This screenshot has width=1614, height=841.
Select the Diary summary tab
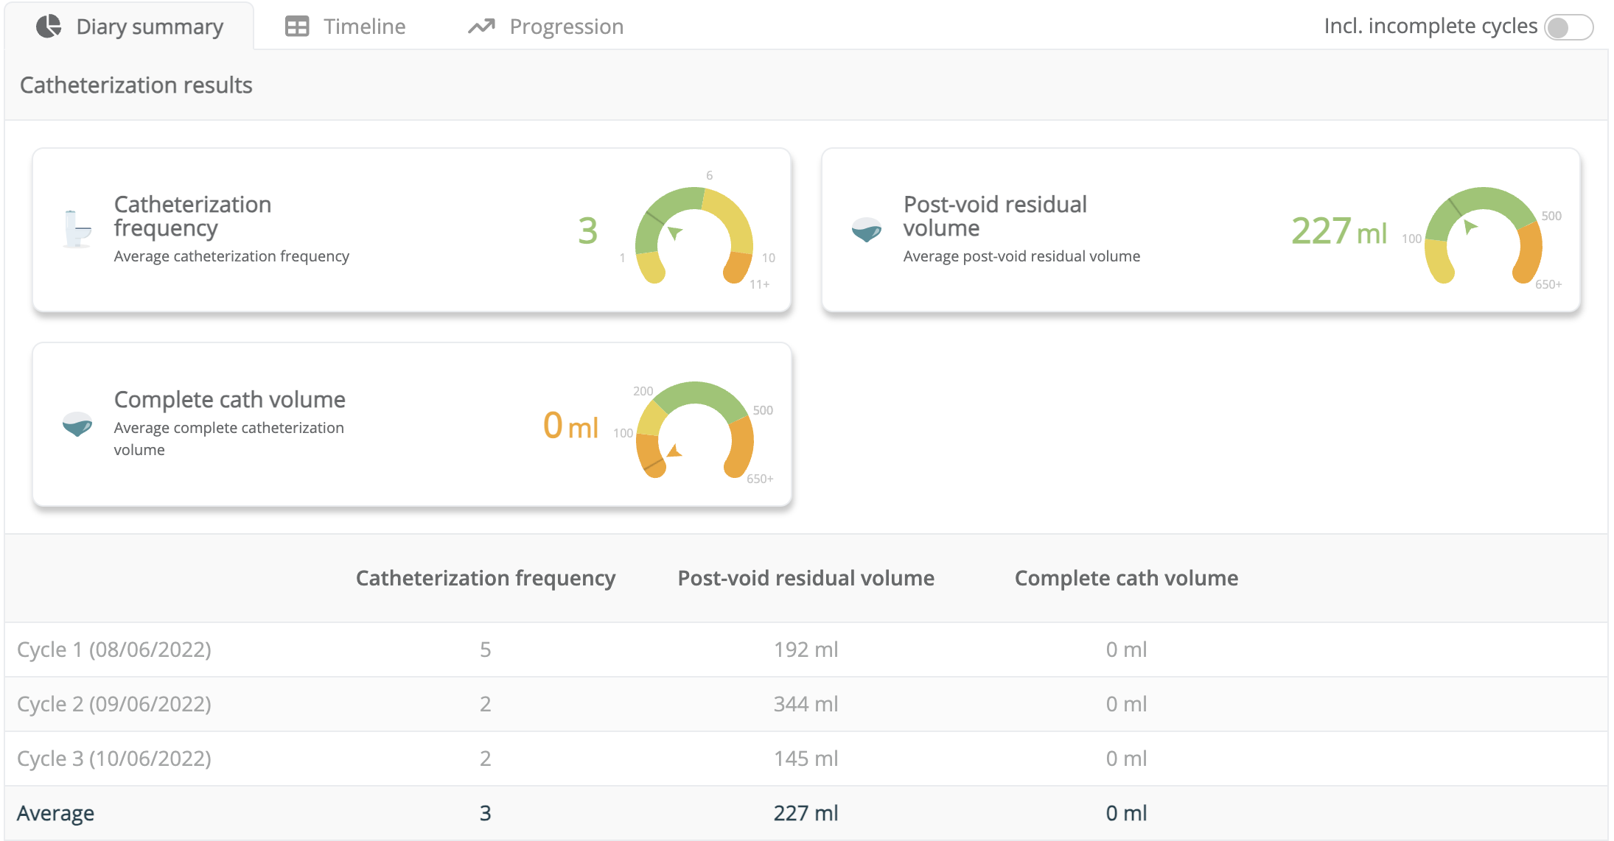point(130,27)
